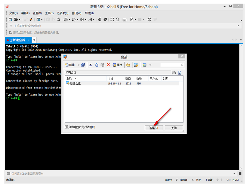Click the yellow folder icon in sessions dialog
This screenshot has height=187, width=247.
(x=128, y=65)
